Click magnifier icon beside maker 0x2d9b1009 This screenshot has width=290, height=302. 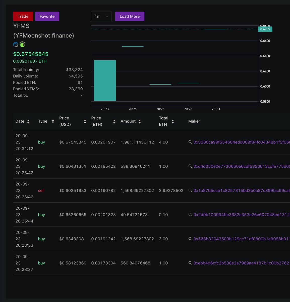click(x=190, y=215)
